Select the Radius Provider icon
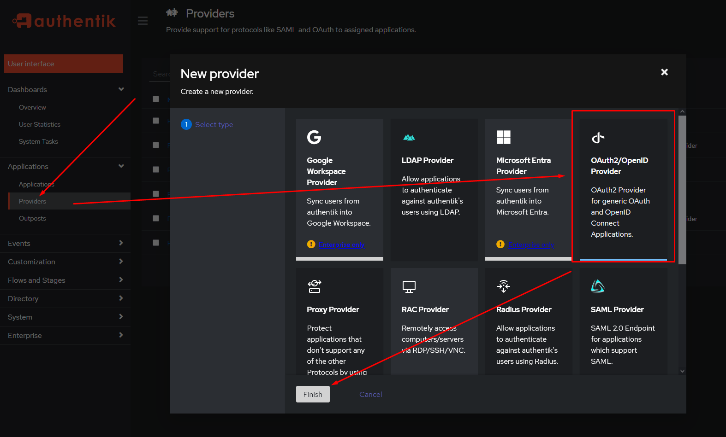This screenshot has width=726, height=437. [x=504, y=286]
